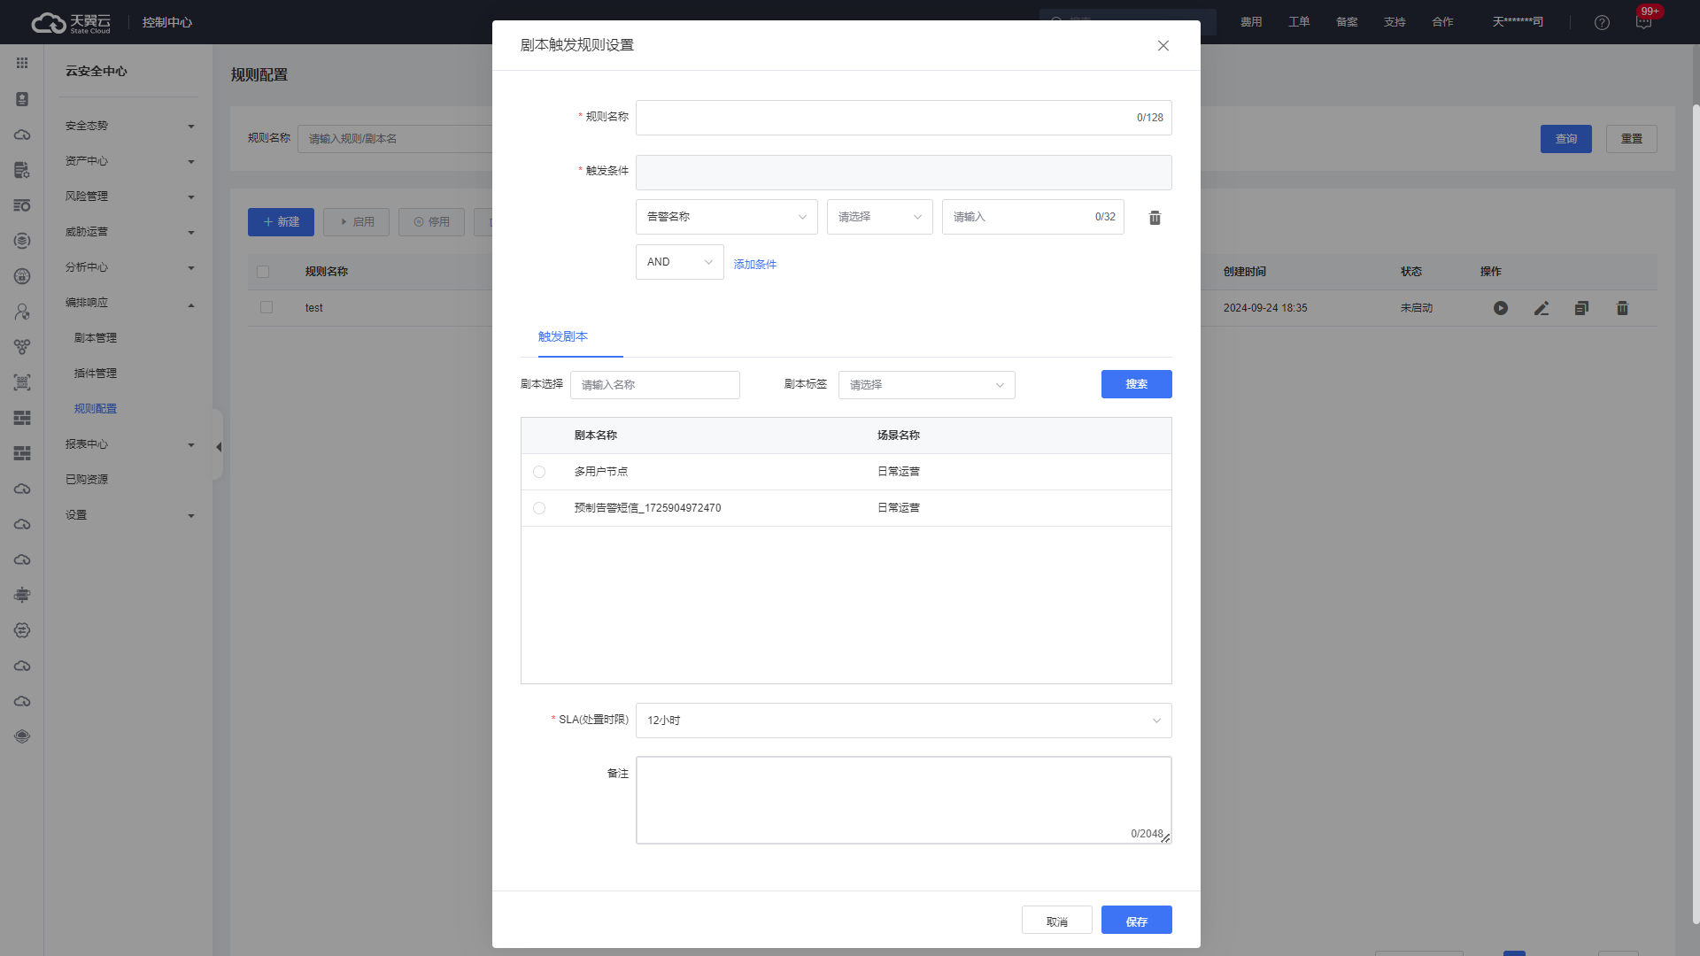Open the 天*******司 account menu
Screen dimensions: 1700x956
(x=1518, y=22)
